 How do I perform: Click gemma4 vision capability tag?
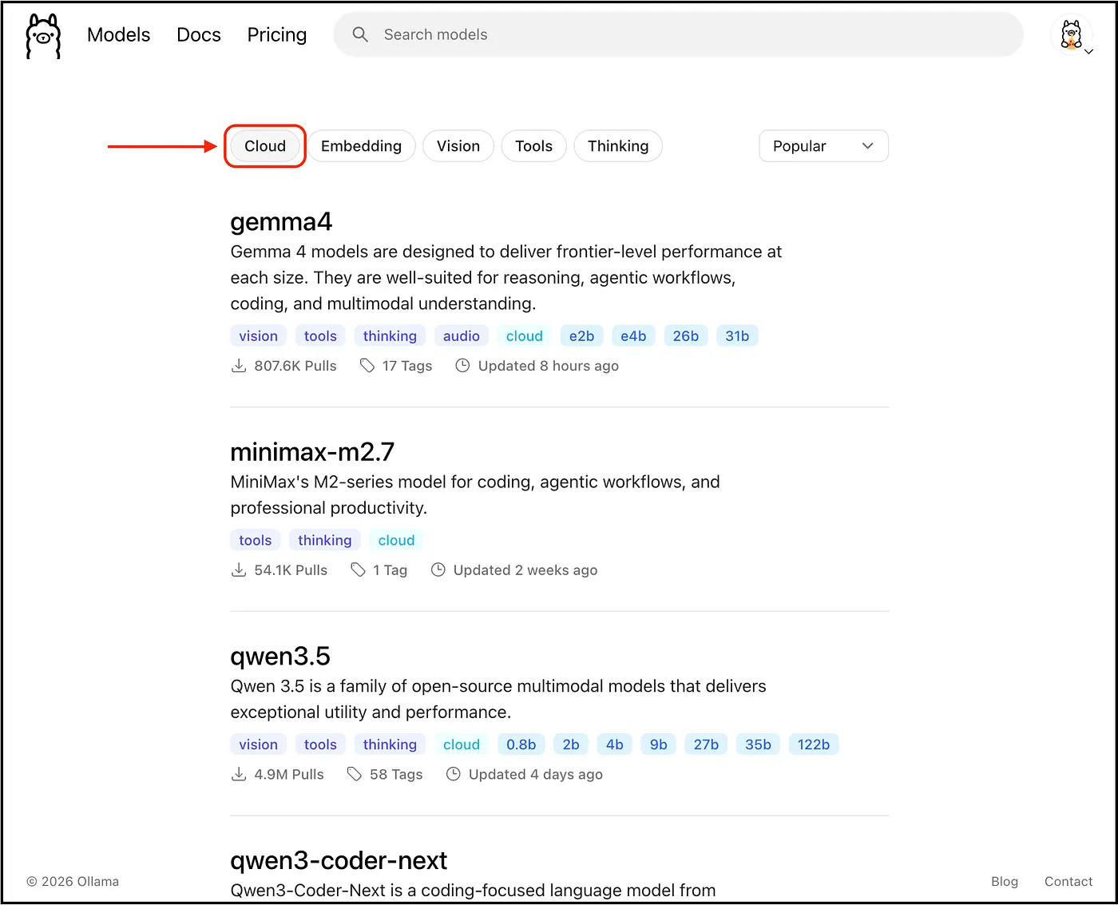pyautogui.click(x=258, y=336)
